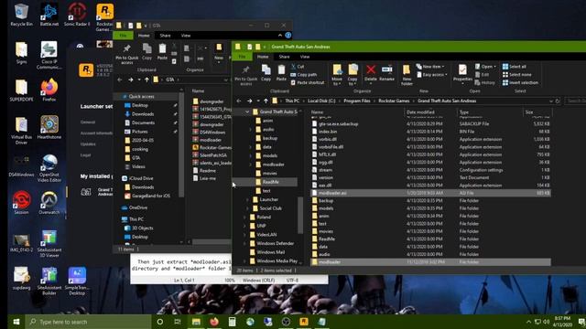This screenshot has width=586, height=329.
Task: Open Firefox from the taskbar
Action: (214, 322)
